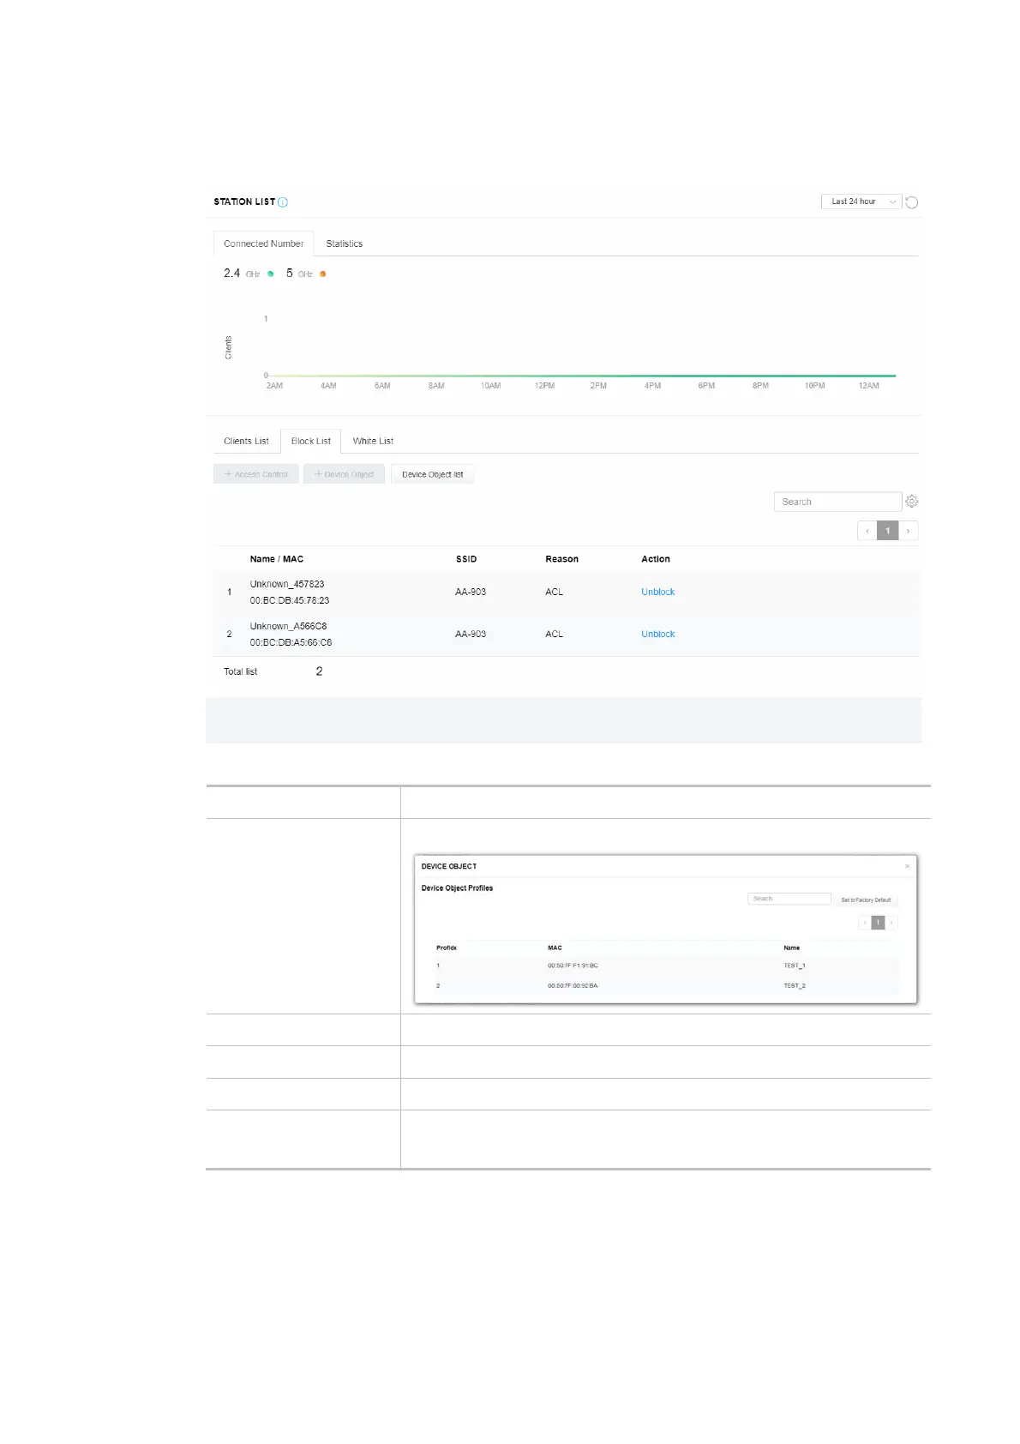Go to next page in Device Object dialog
This screenshot has height=1444, width=1020.
891,923
